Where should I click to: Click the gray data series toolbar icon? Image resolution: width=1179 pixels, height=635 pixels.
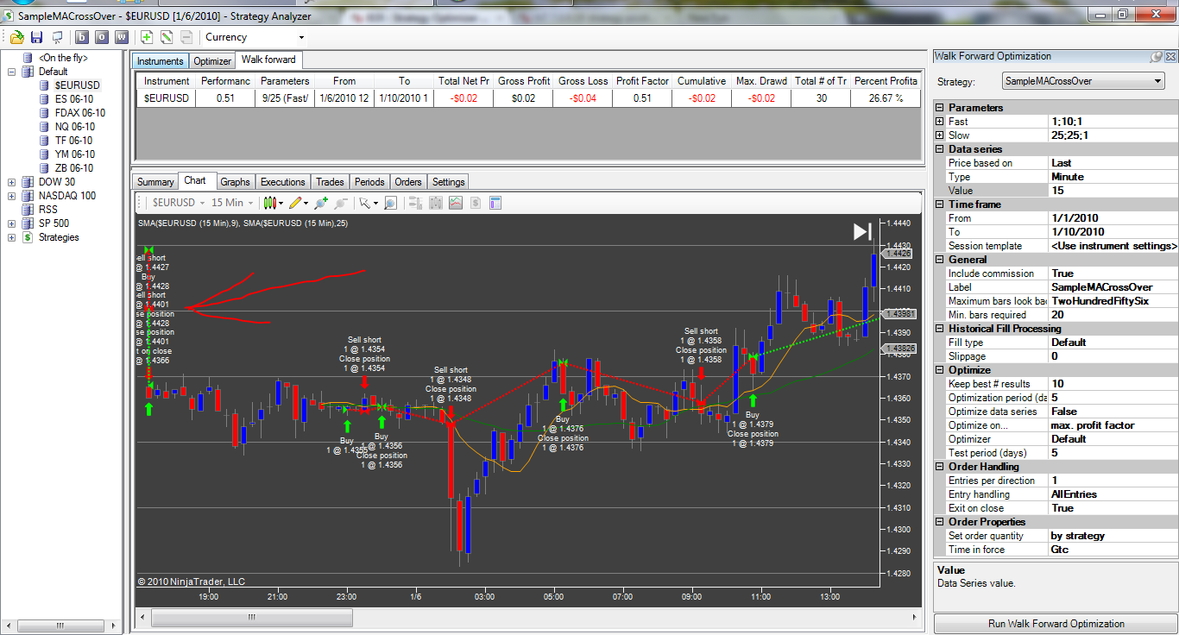(435, 203)
